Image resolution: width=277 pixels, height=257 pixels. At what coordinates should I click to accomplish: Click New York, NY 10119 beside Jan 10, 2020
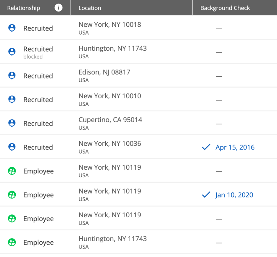[110, 191]
